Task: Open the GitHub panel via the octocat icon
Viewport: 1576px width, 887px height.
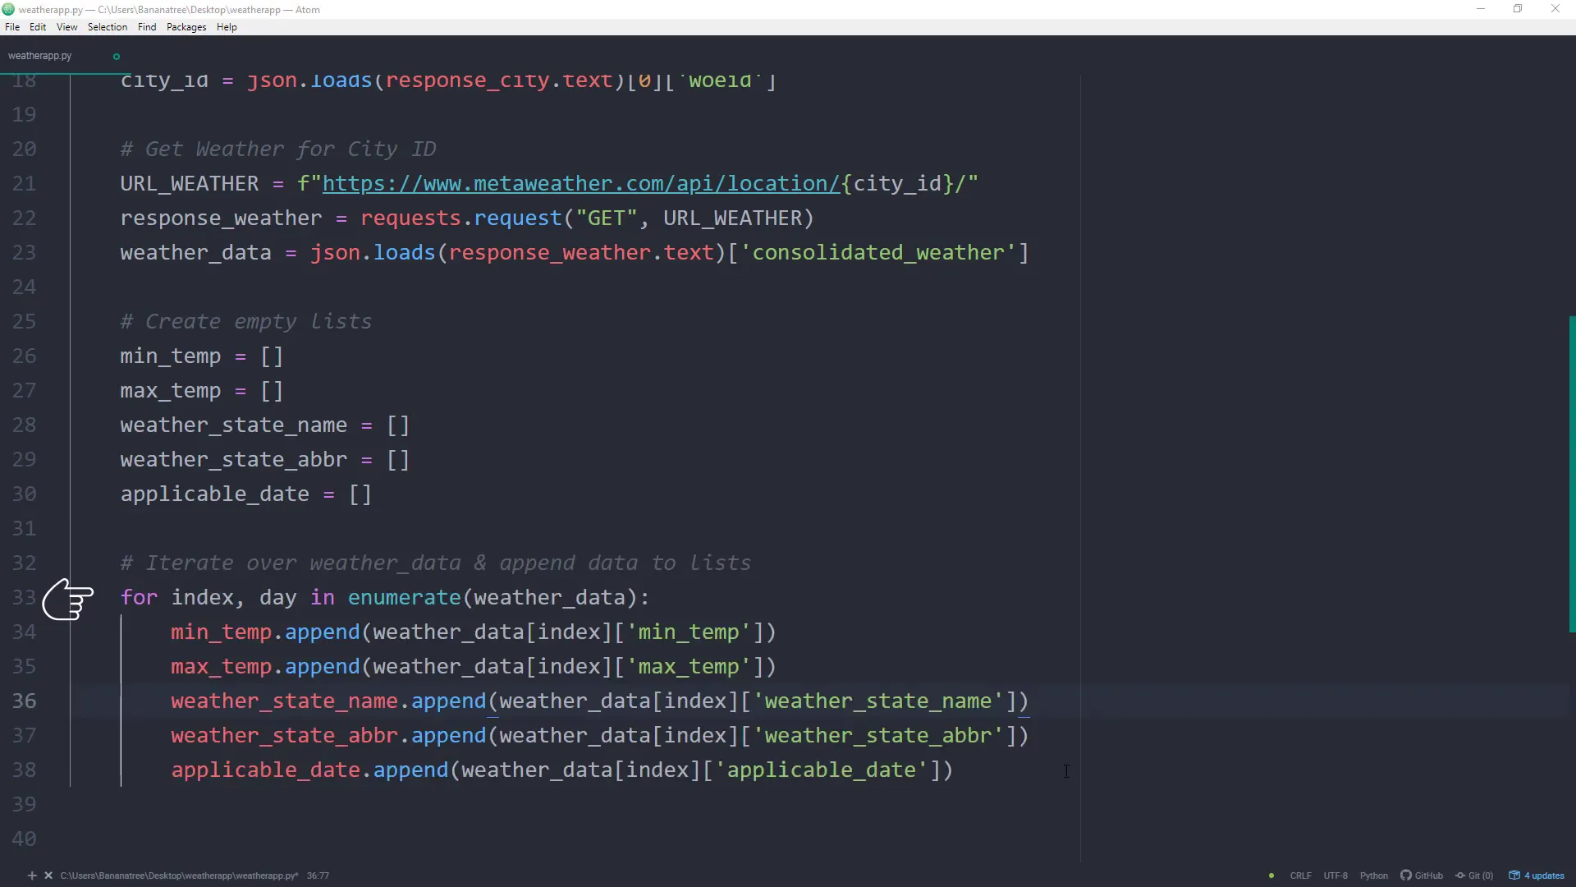Action: (x=1407, y=876)
